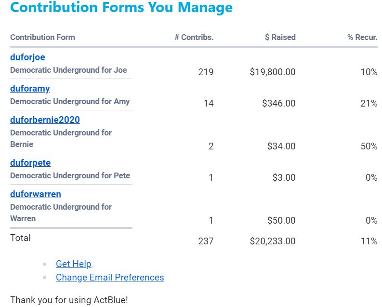Follow the duforpete link
Viewport: 382px width, 307px height.
(30, 163)
